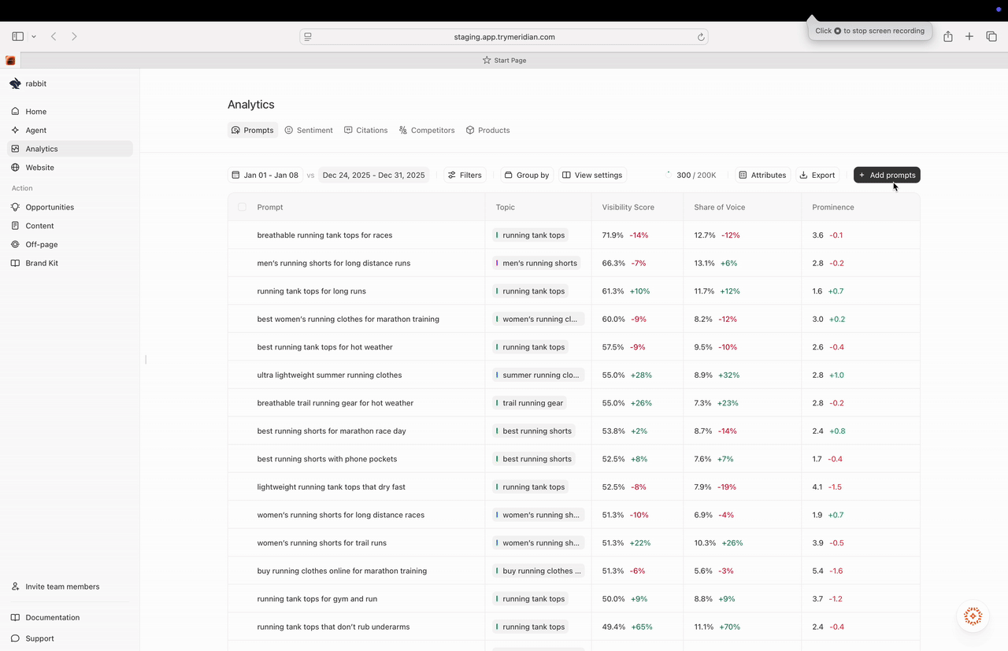Open Safari sidebar dropdown chevron
The height and width of the screenshot is (651, 1008).
[x=34, y=36]
